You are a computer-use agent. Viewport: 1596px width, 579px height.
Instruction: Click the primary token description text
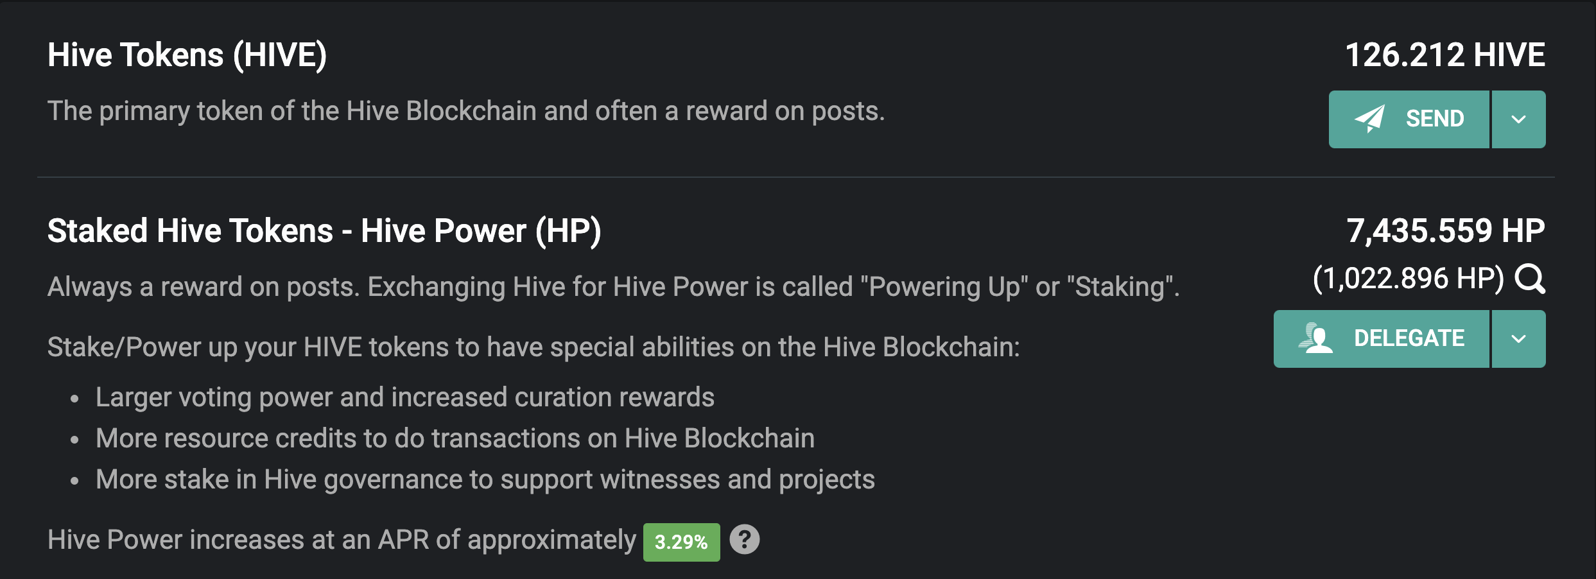466,111
